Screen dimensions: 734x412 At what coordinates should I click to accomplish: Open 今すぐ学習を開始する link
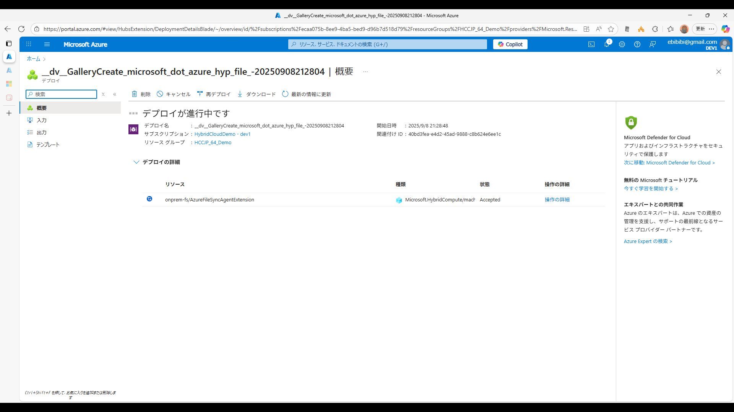tap(651, 188)
